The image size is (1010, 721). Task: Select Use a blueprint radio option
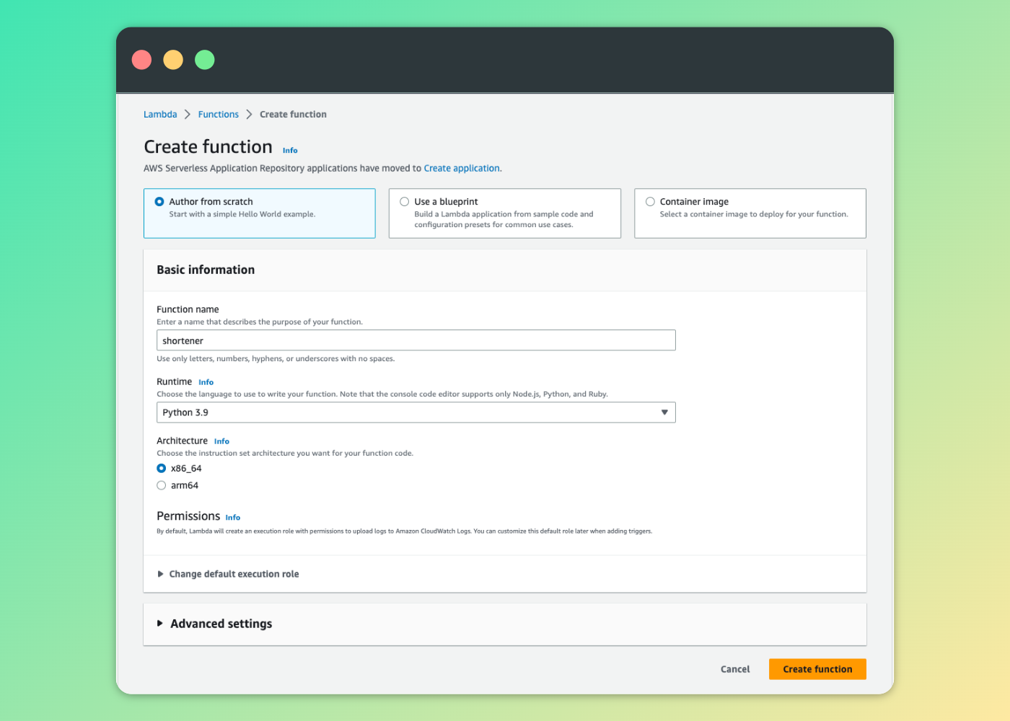pos(405,202)
